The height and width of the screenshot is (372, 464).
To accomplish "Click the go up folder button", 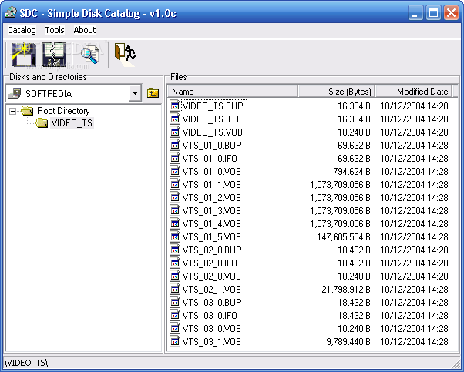I will [153, 93].
